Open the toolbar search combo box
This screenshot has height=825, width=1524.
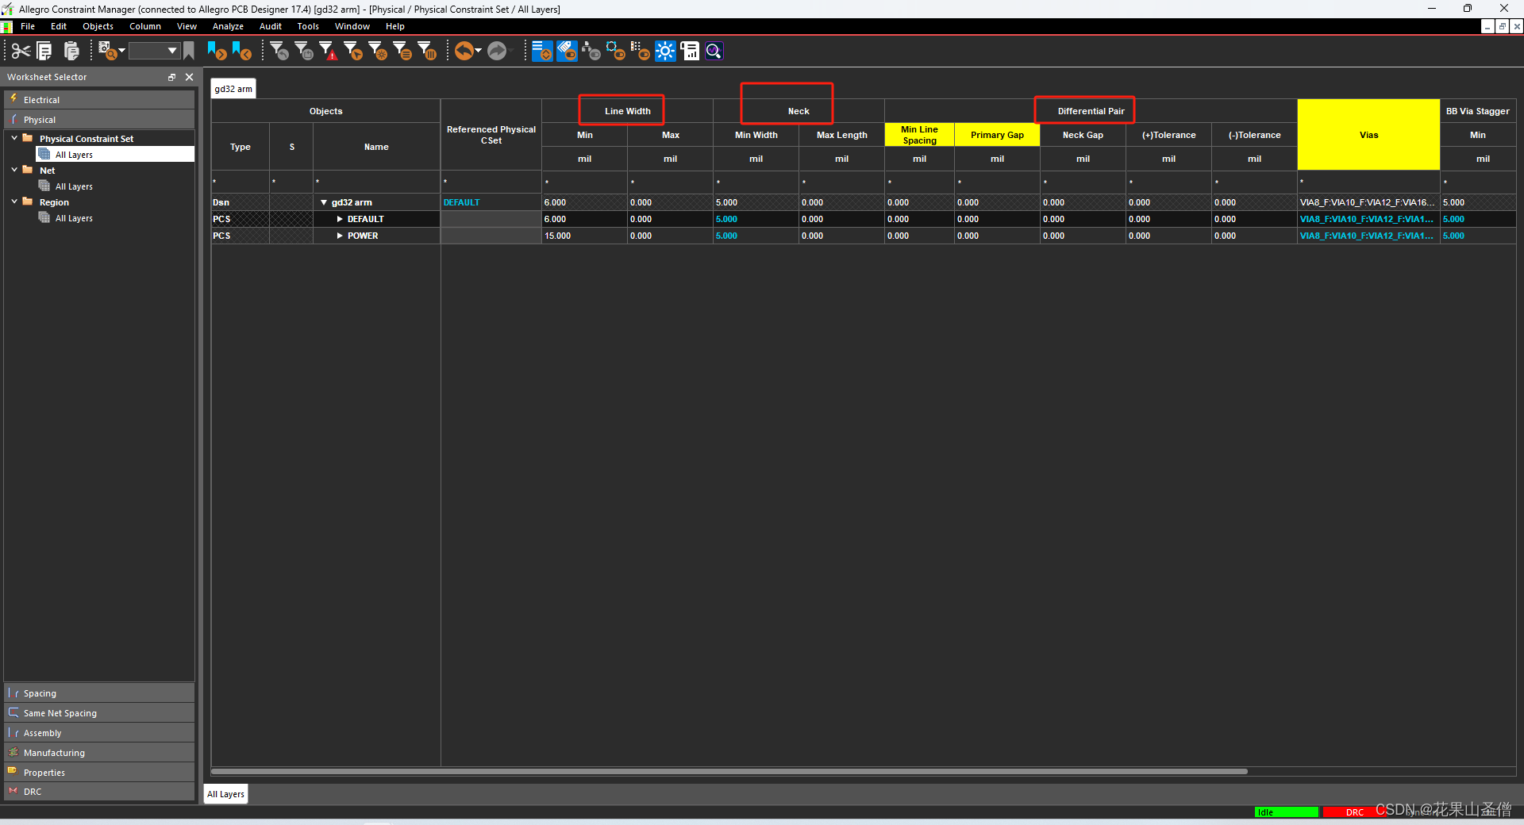[x=154, y=51]
